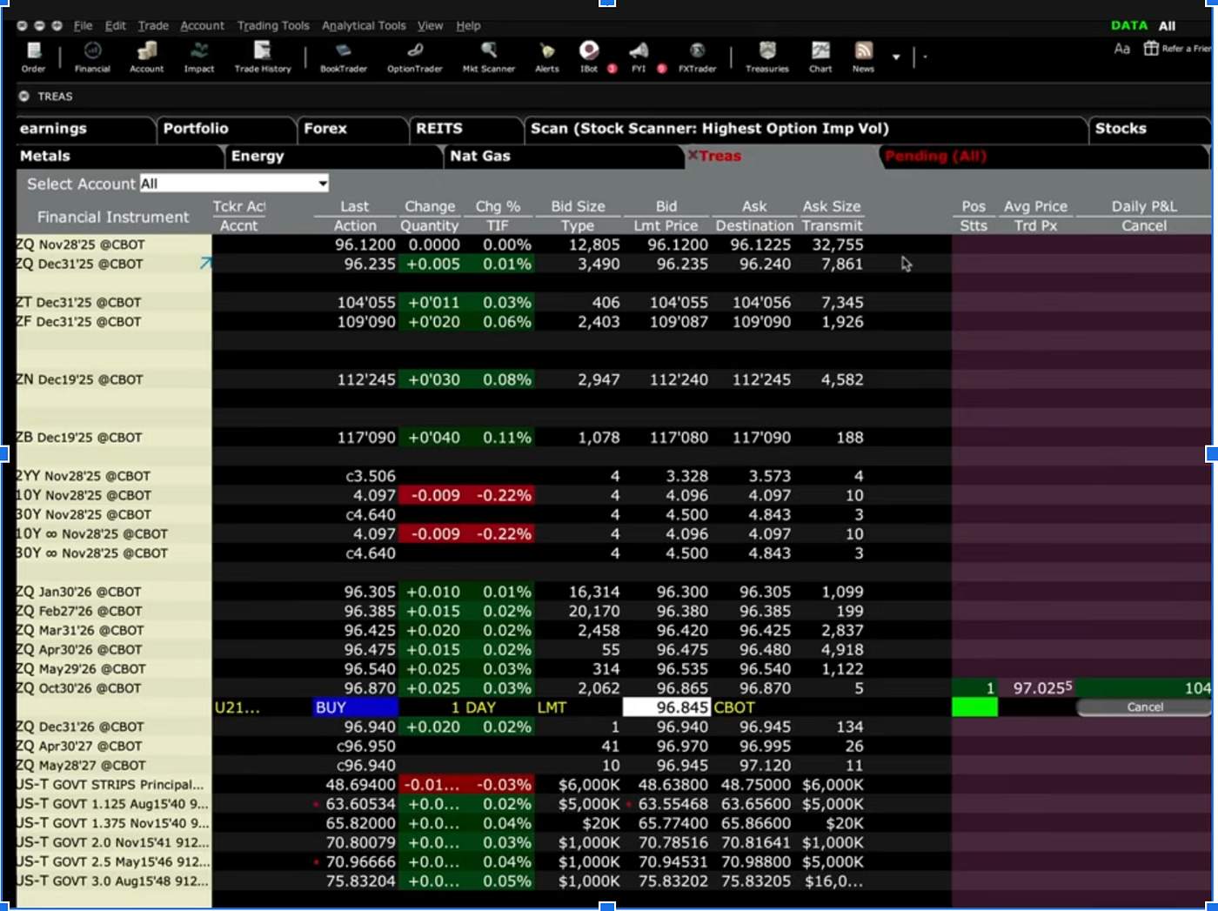Click the blue arrow icon on ZQ Dec31'25 row
Screen dimensions: 1218x911
(205, 263)
